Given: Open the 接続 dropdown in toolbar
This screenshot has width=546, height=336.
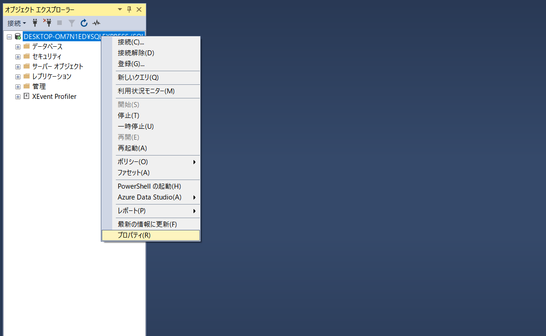Looking at the screenshot, I should point(17,23).
